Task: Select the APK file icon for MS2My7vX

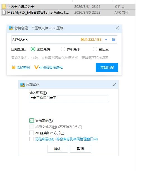Action: click(x=4, y=13)
